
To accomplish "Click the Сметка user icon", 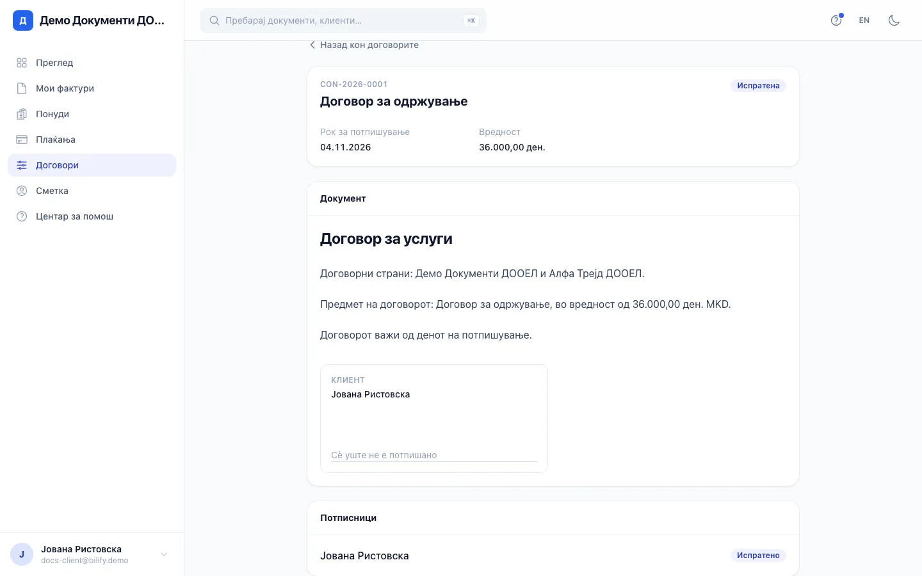I will [x=22, y=191].
